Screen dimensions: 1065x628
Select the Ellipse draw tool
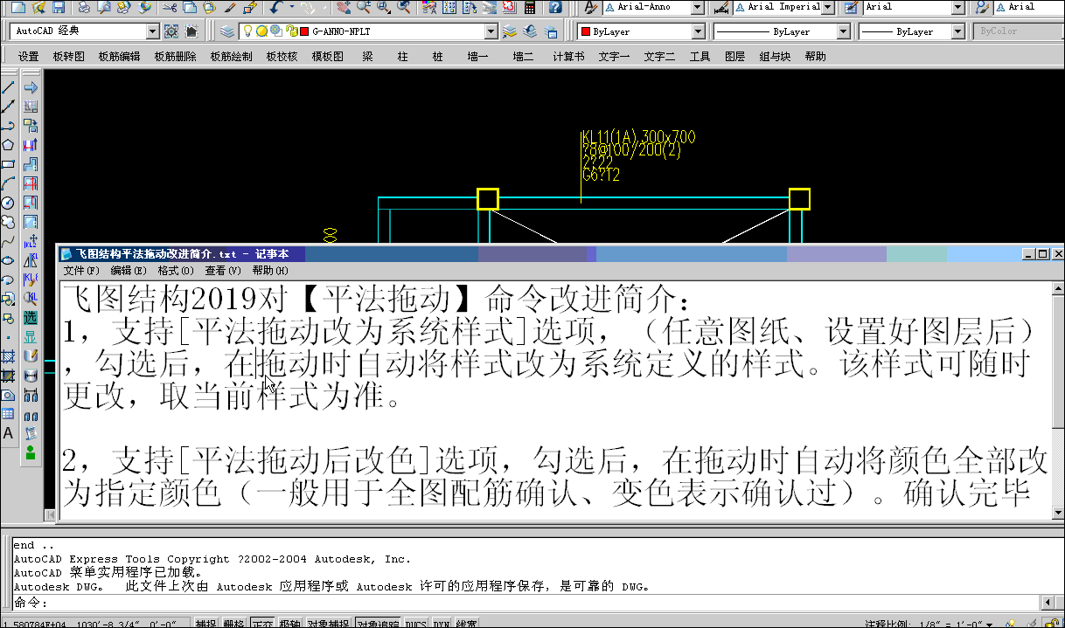pyautogui.click(x=9, y=260)
